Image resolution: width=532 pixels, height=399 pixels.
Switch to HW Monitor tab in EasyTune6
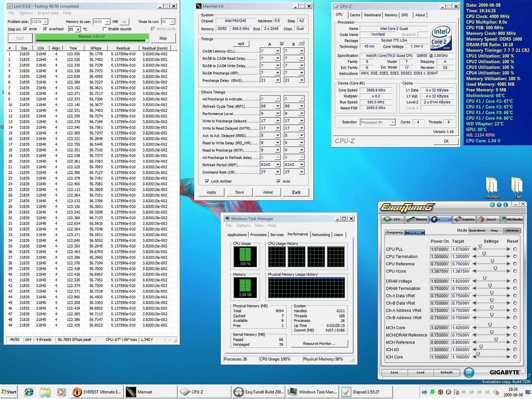pyautogui.click(x=512, y=219)
